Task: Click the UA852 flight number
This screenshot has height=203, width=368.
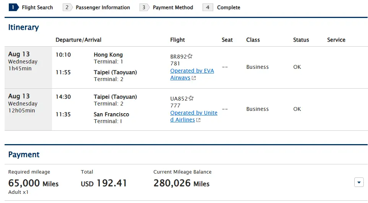Action: point(179,99)
